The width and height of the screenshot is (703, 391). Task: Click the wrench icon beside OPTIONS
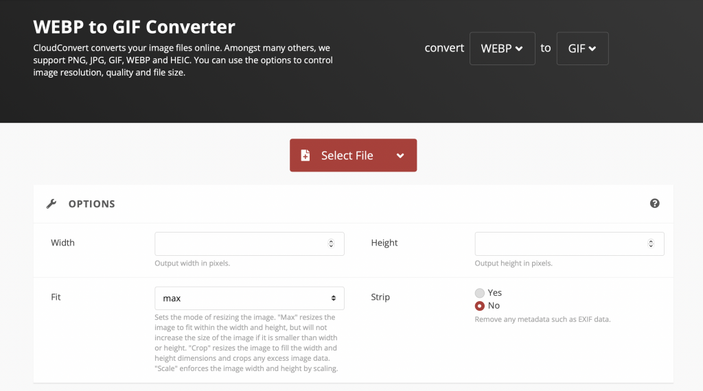[x=51, y=204]
